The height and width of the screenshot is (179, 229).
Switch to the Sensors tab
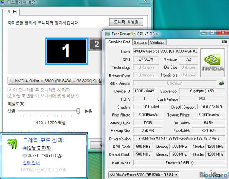coord(140,42)
